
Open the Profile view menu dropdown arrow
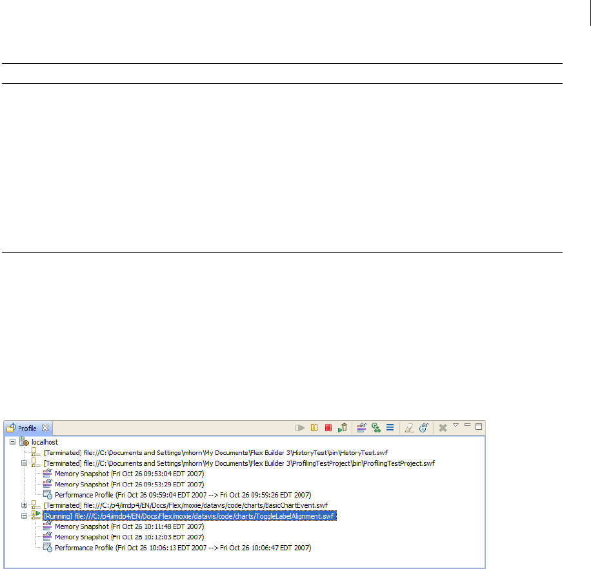pos(456,425)
